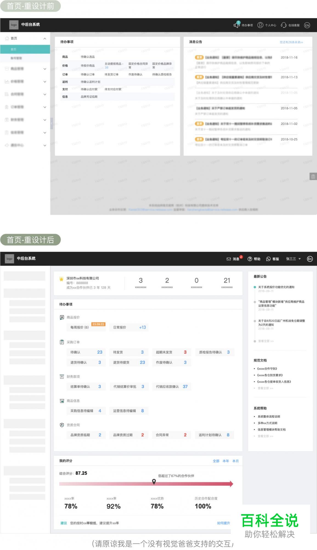
Task: Open the 系统整体流程说明 help item
Action: (x=269, y=417)
